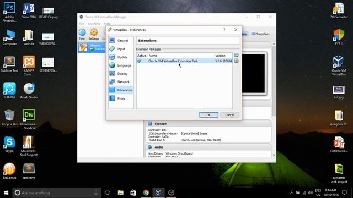Click the details pane scroll-up arrow
The height and width of the screenshot is (198, 353).
274,44
